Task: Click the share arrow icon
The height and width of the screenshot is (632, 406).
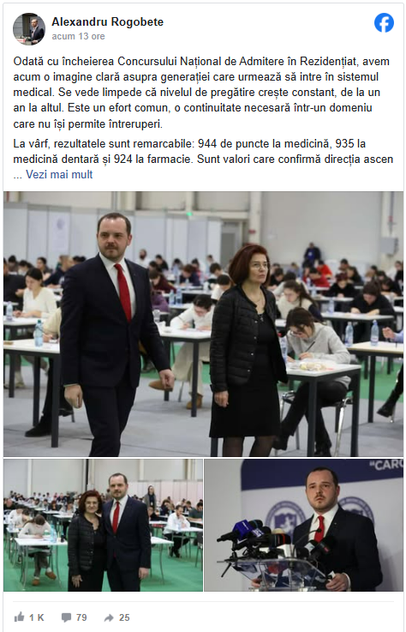Action: click(109, 617)
